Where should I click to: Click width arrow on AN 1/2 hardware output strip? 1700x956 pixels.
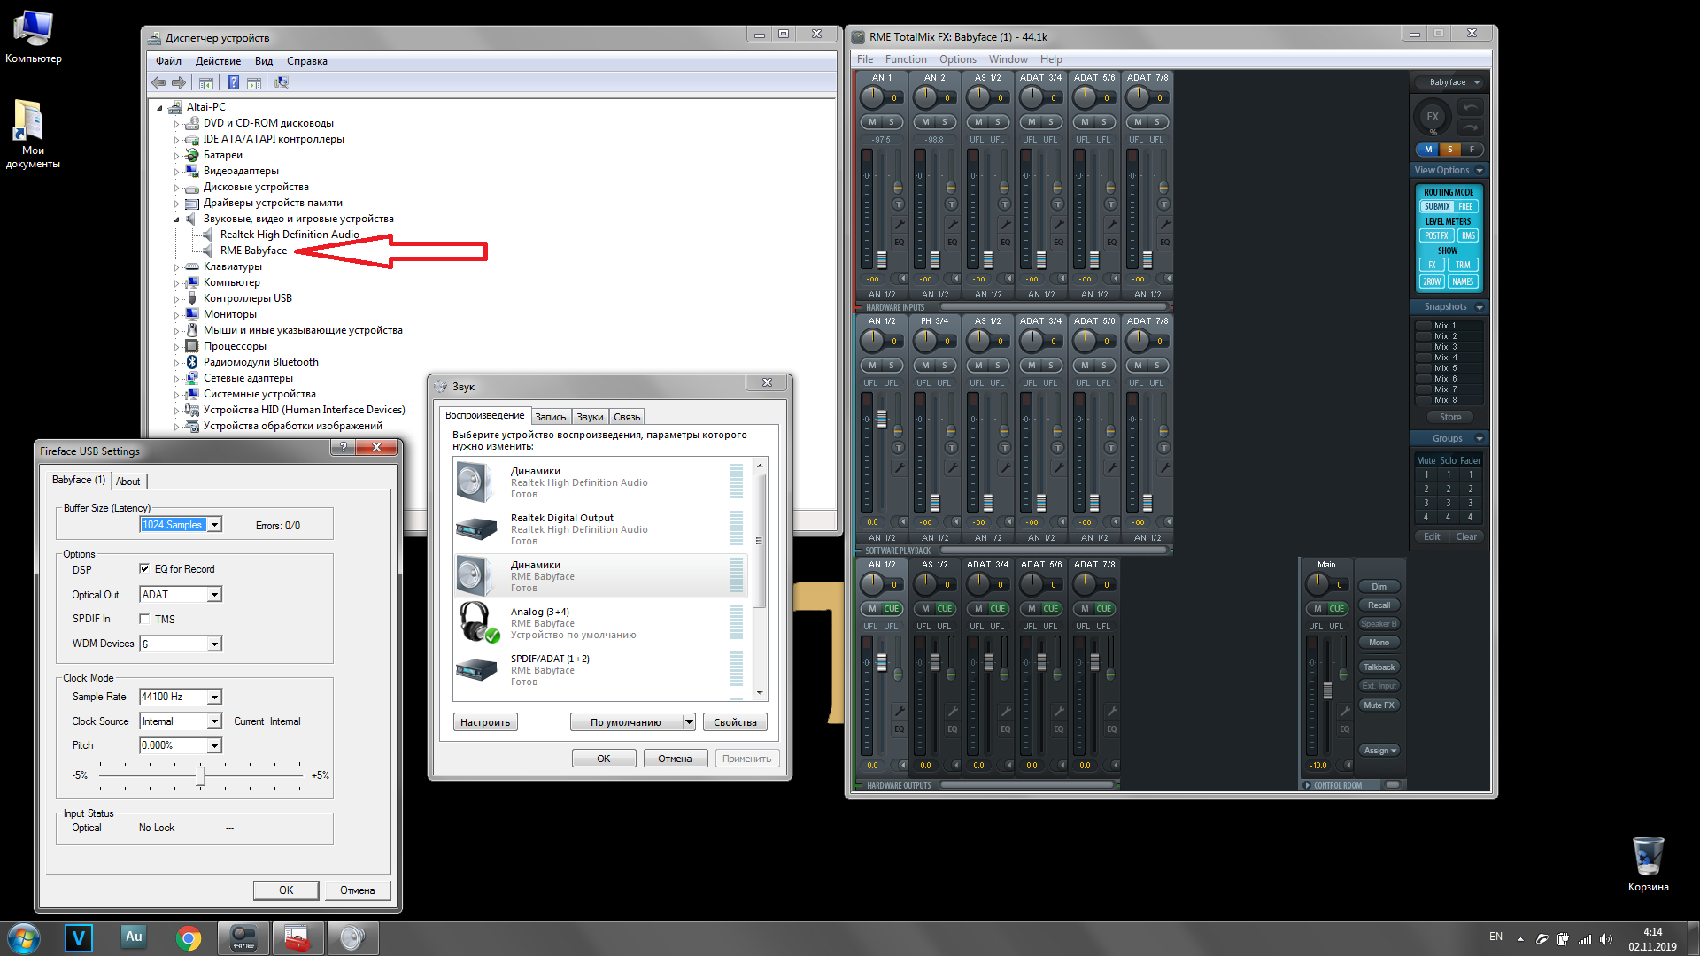tap(903, 765)
